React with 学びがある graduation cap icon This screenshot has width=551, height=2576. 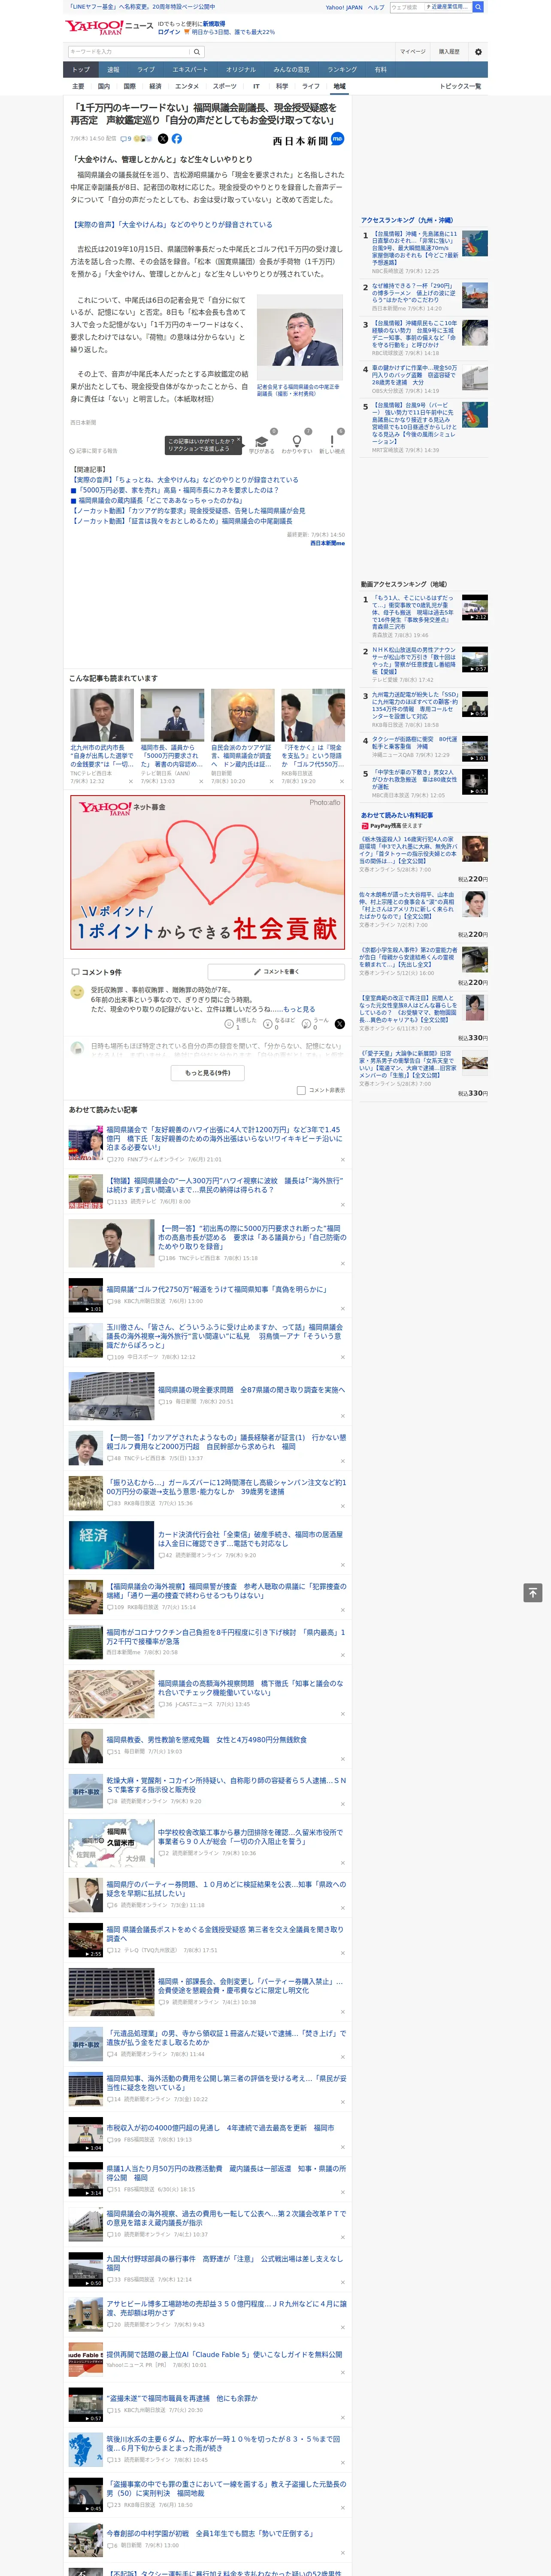pos(262,441)
